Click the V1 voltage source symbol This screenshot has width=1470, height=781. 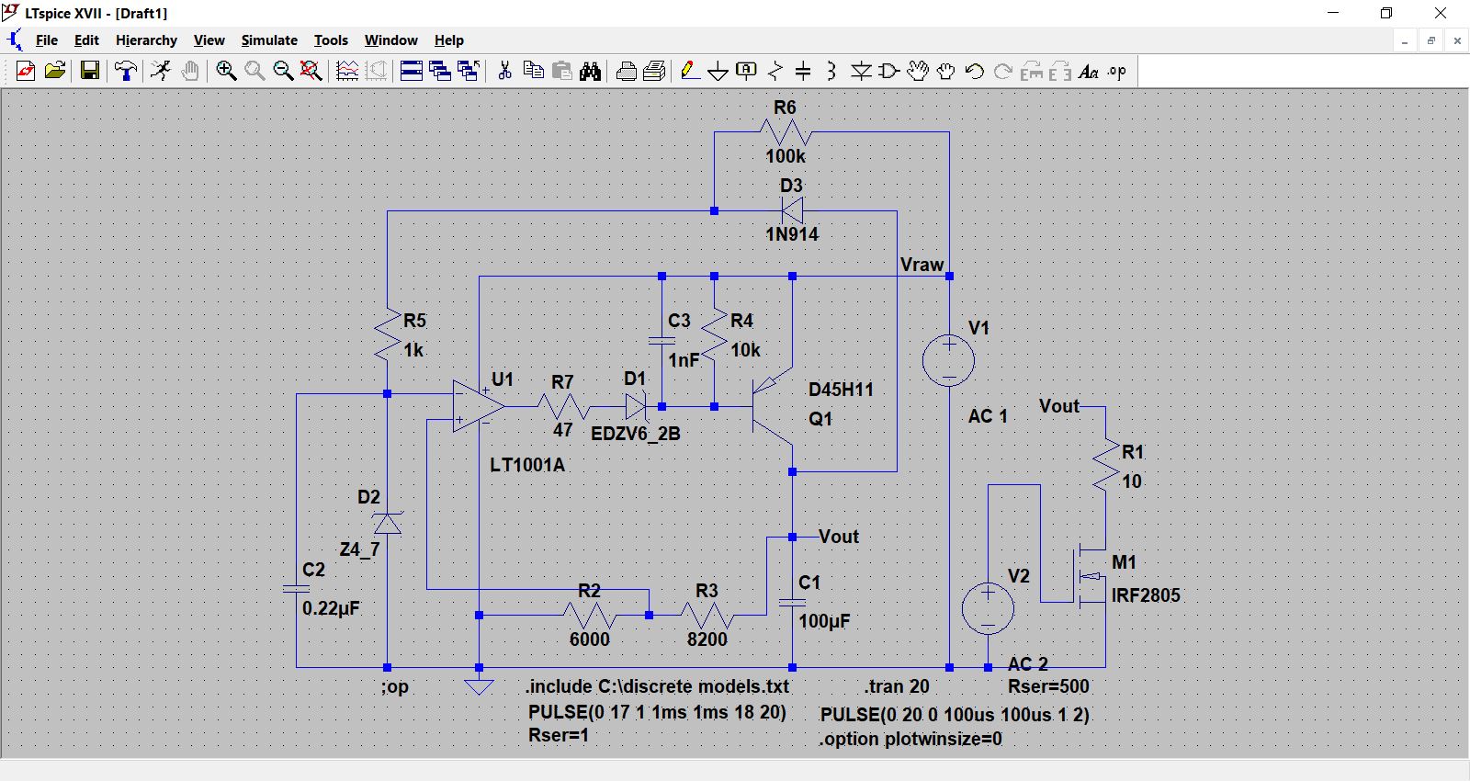click(x=948, y=359)
